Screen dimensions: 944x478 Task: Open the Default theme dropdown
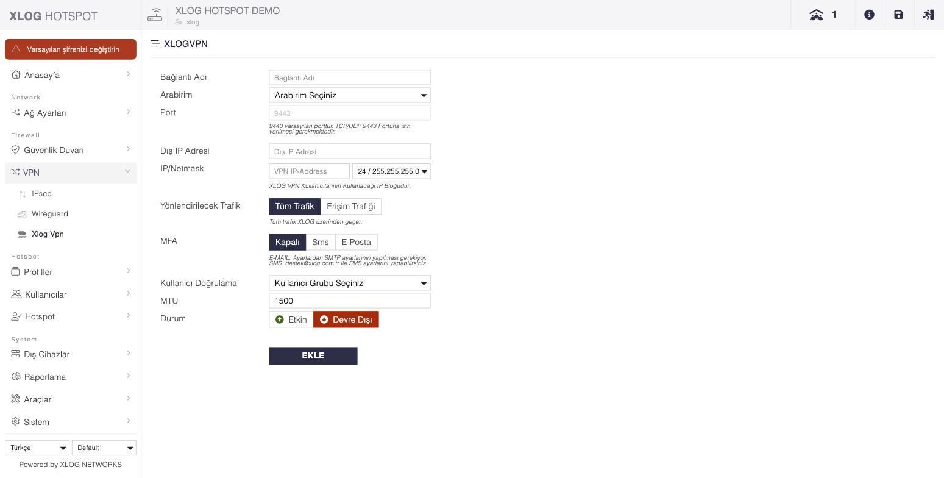104,448
